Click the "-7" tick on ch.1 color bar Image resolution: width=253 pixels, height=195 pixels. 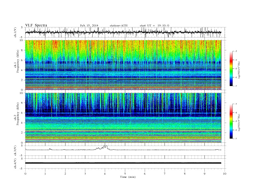tap(236, 86)
